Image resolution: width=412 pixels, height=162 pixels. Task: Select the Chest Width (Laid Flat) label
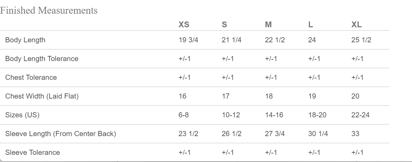[x=42, y=96]
